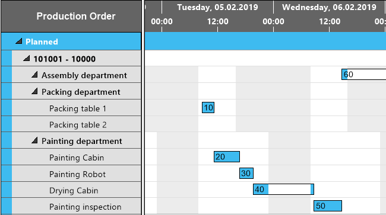This screenshot has width=386, height=215.
Task: Click operation bar 30 on Painting Robot
Action: click(x=246, y=174)
